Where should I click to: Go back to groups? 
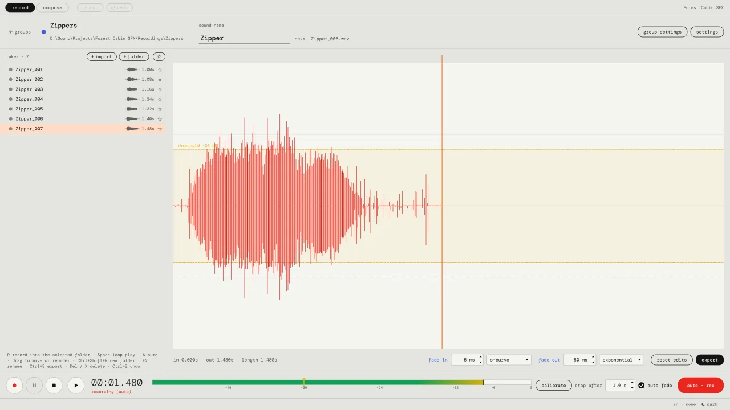pos(20,32)
